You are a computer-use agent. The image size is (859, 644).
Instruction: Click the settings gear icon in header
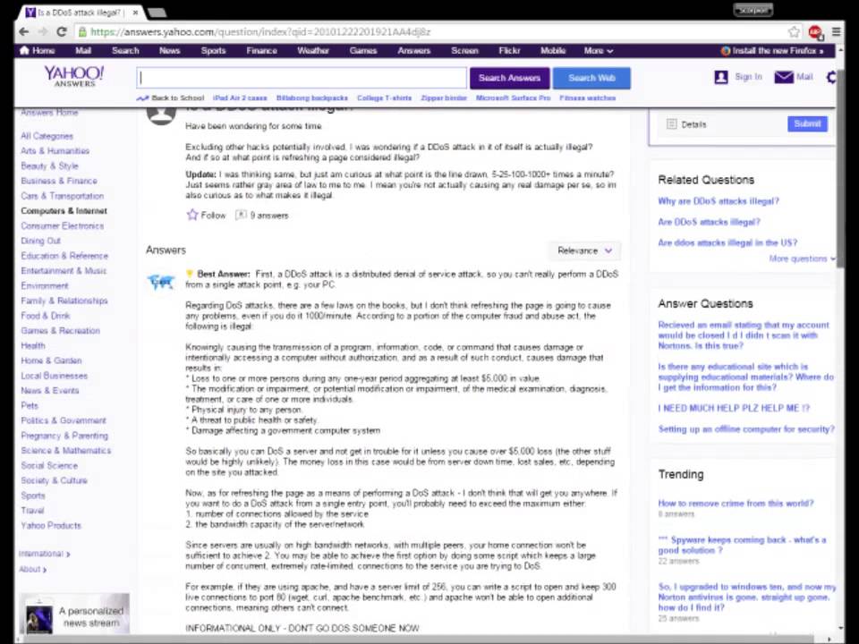(x=831, y=77)
